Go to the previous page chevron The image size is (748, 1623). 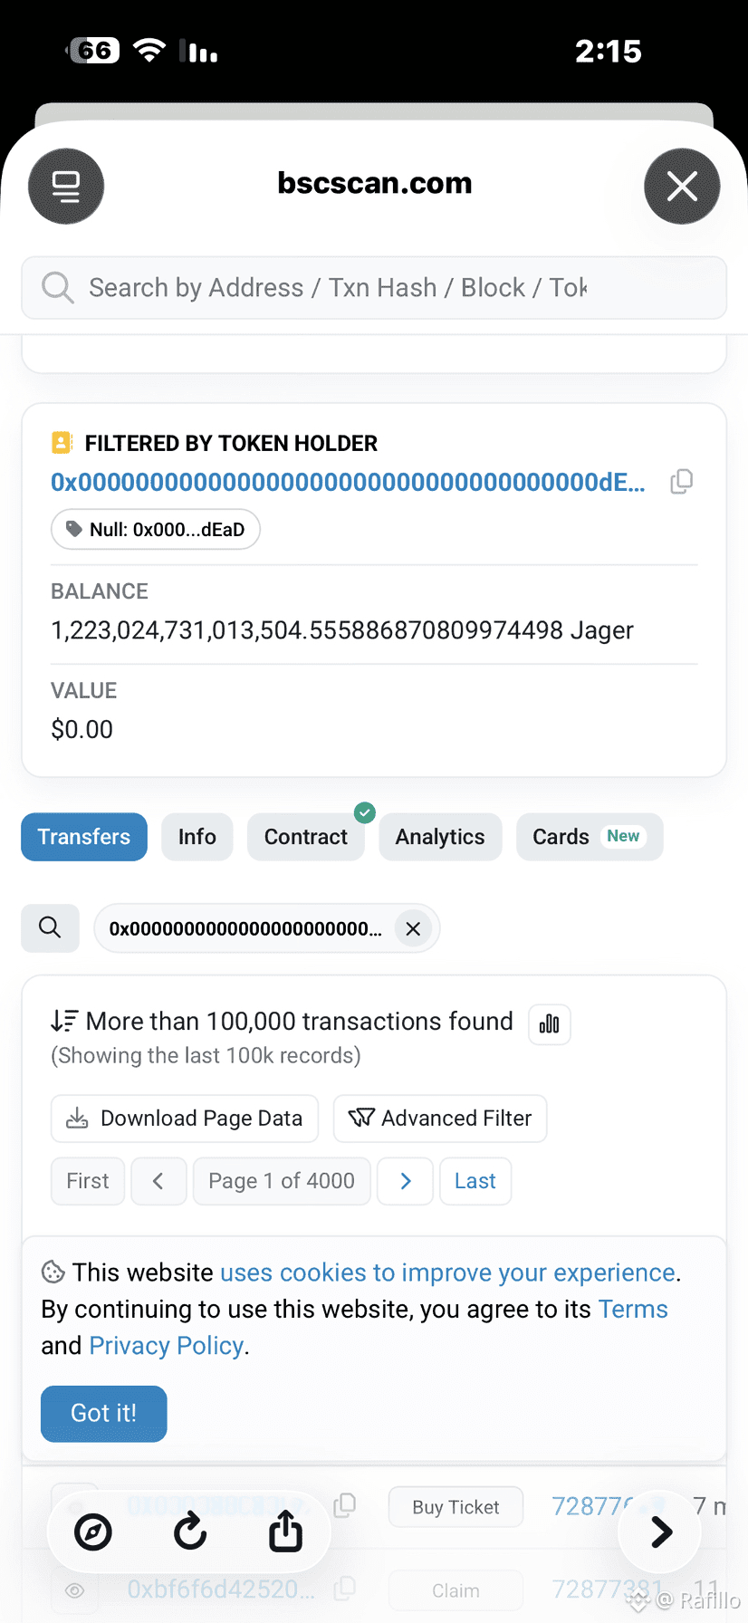158,1181
